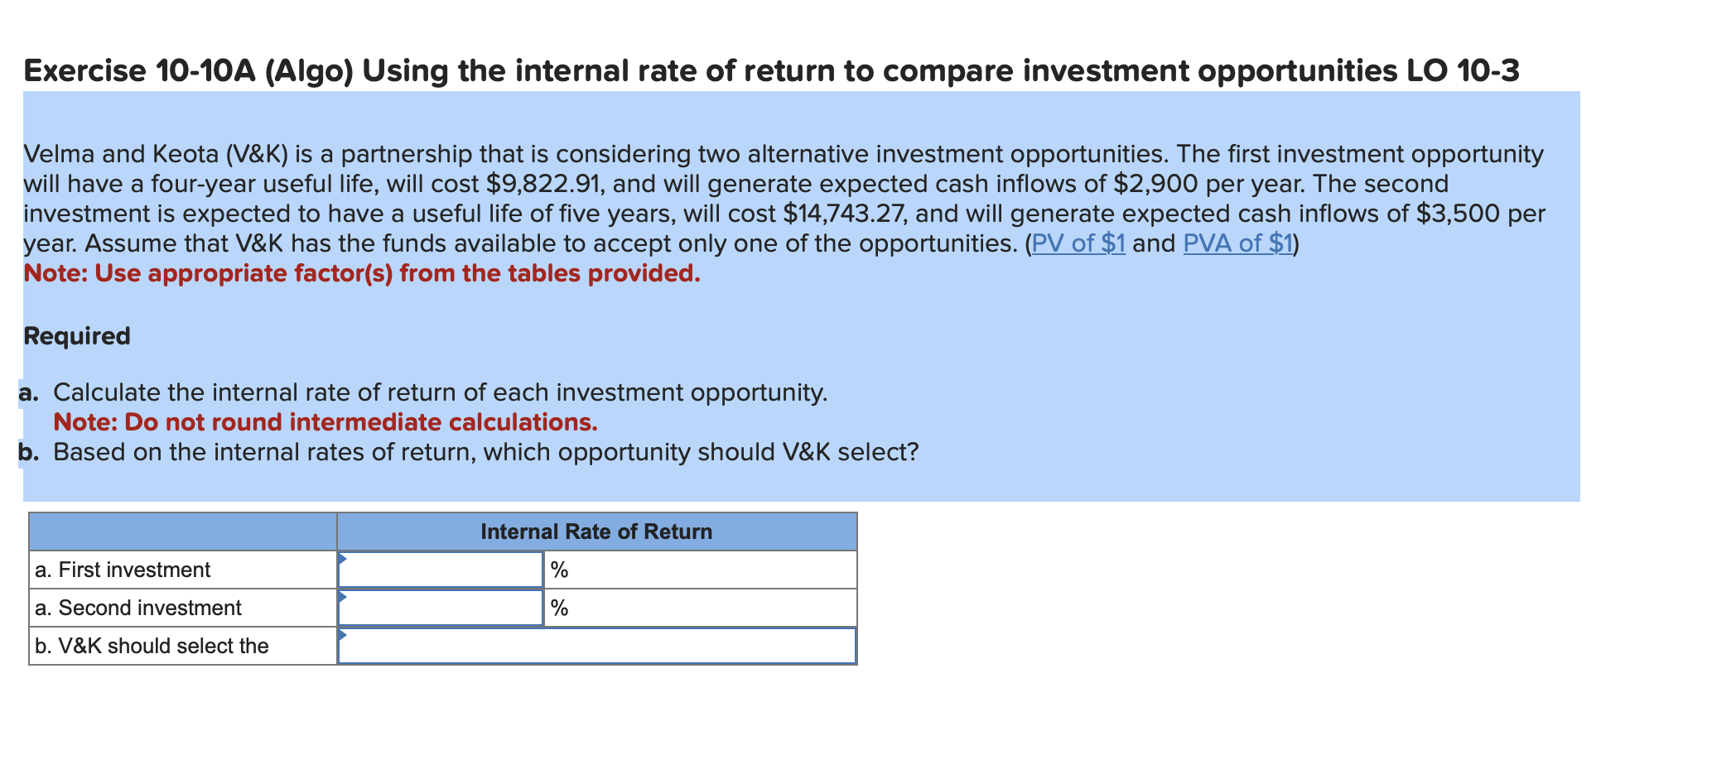Click the blue marker beside First investment field
This screenshot has height=760, width=1736.
pyautogui.click(x=342, y=560)
